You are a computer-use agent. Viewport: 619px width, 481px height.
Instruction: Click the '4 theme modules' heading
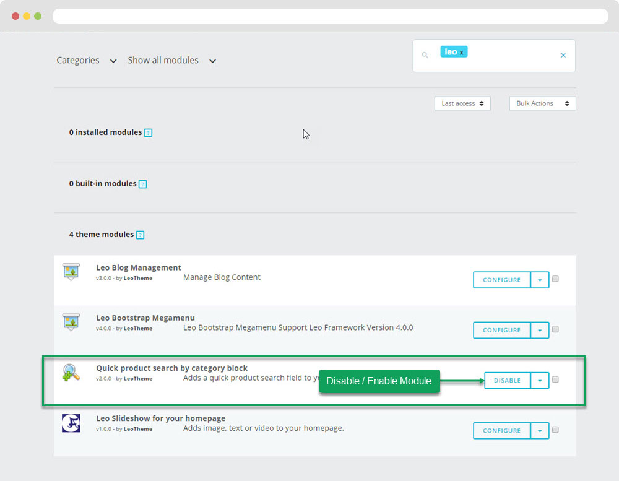click(102, 235)
